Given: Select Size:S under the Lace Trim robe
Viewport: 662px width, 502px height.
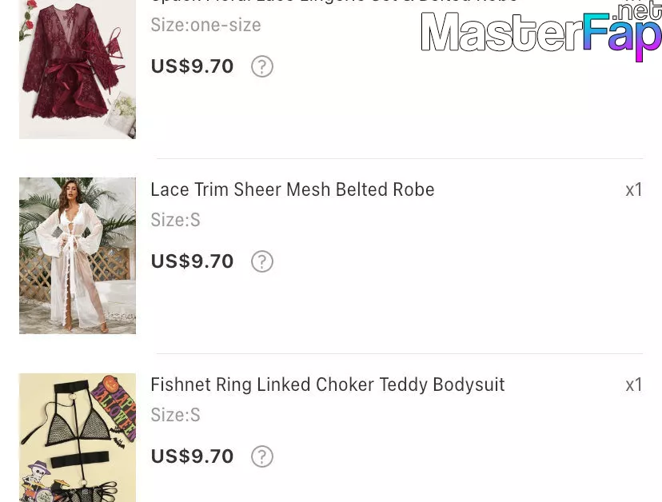Looking at the screenshot, I should point(175,220).
